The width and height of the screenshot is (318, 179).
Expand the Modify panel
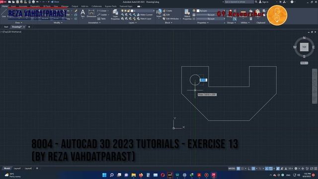(58, 23)
